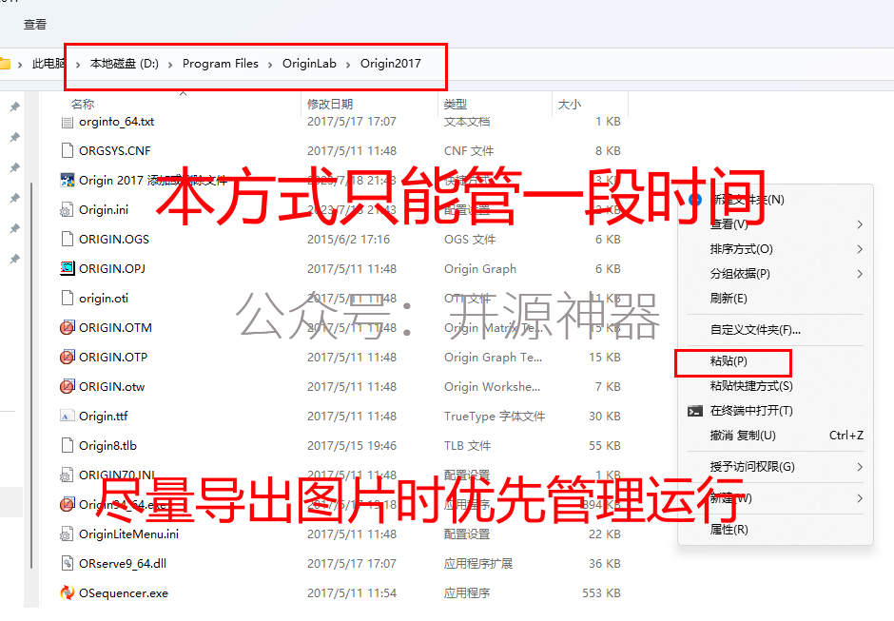Click the left navigation pane scrollbar
894x621 pixels.
point(31,375)
